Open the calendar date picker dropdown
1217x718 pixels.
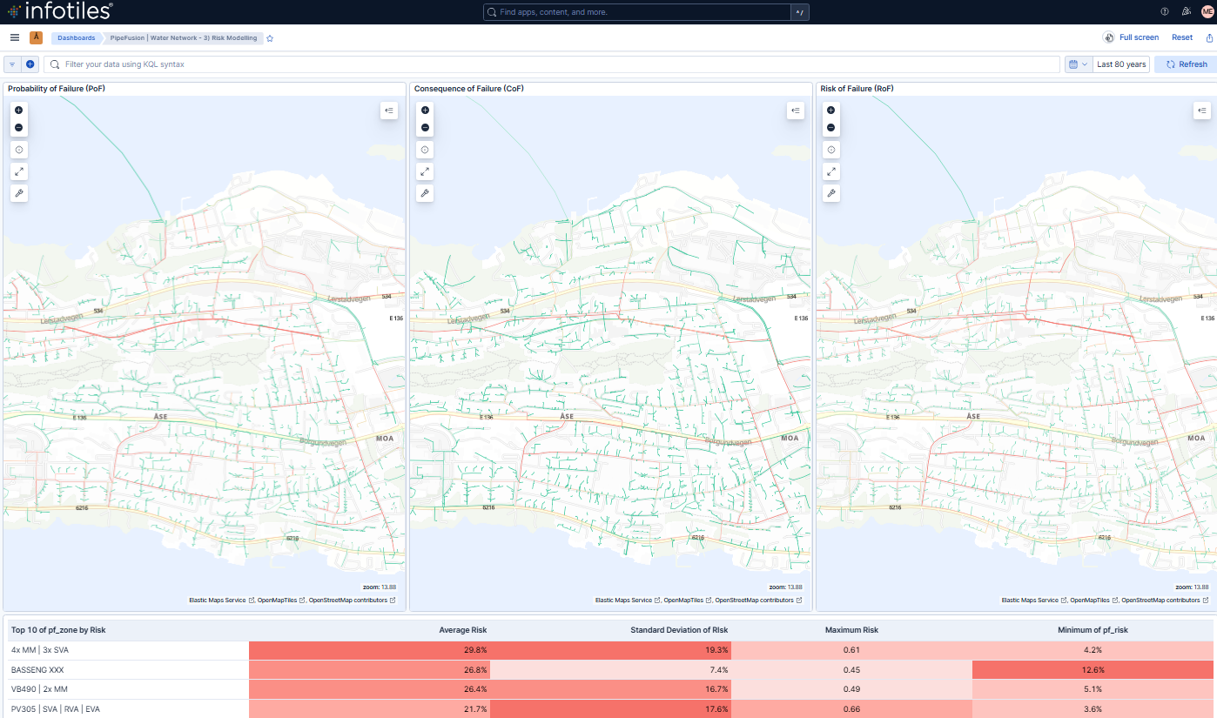pyautogui.click(x=1079, y=64)
